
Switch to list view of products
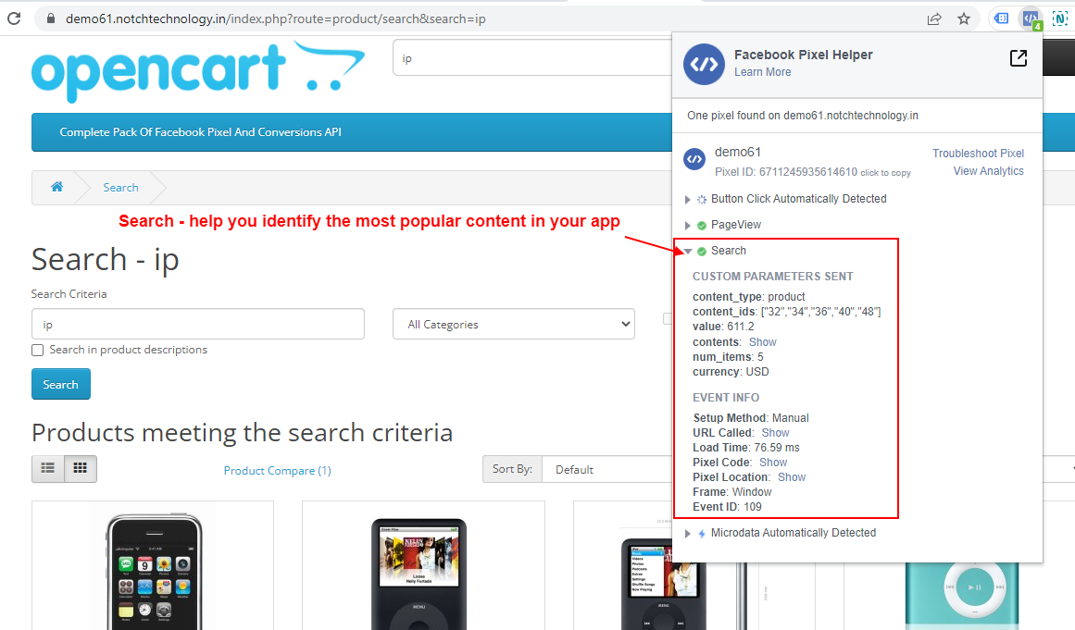(x=48, y=468)
